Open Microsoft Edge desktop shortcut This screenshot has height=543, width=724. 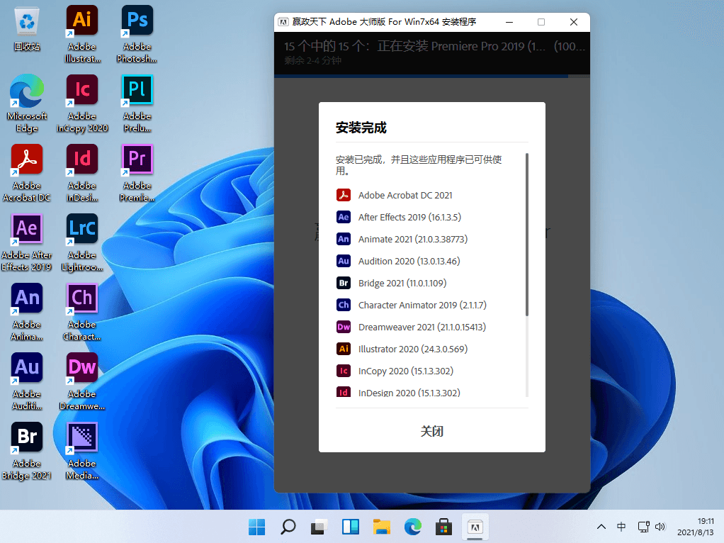pos(27,103)
